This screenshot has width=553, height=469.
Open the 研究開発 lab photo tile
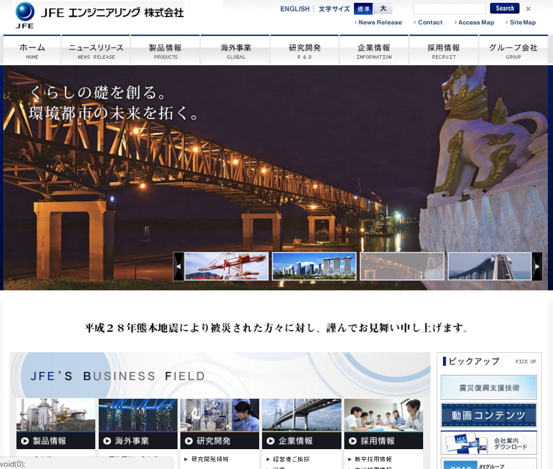point(219,415)
